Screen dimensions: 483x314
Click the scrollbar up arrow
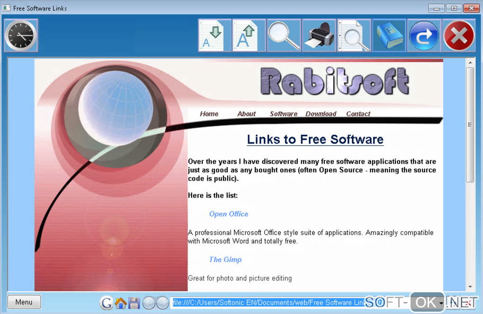pyautogui.click(x=470, y=62)
